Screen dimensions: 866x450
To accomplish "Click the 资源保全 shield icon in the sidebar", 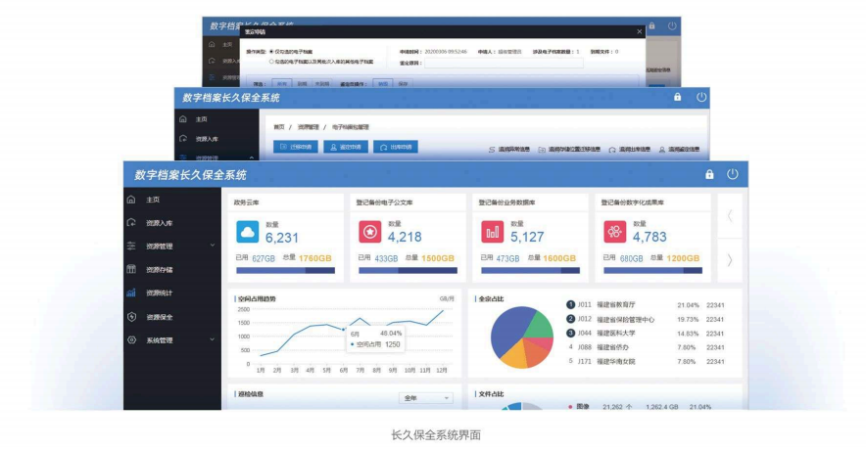I will pyautogui.click(x=131, y=317).
